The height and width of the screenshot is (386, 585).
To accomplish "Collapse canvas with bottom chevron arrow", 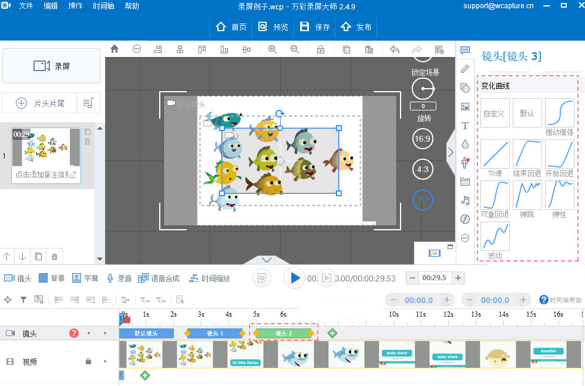I will click(x=267, y=260).
